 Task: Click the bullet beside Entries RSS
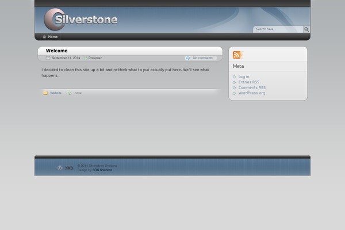click(234, 82)
